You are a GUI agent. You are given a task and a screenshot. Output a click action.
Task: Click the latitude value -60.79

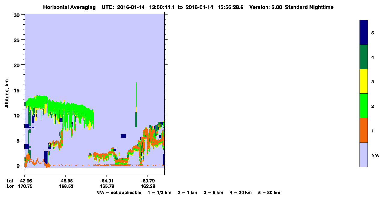point(147,181)
